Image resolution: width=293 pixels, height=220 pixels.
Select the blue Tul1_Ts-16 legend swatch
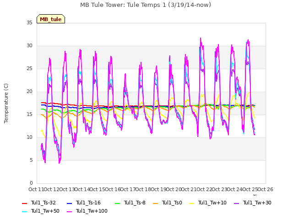69,203
